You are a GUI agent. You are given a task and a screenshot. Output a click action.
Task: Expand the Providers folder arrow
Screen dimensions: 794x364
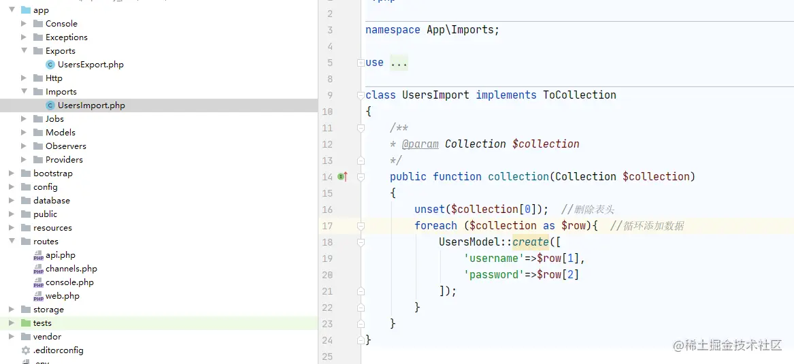tap(24, 159)
